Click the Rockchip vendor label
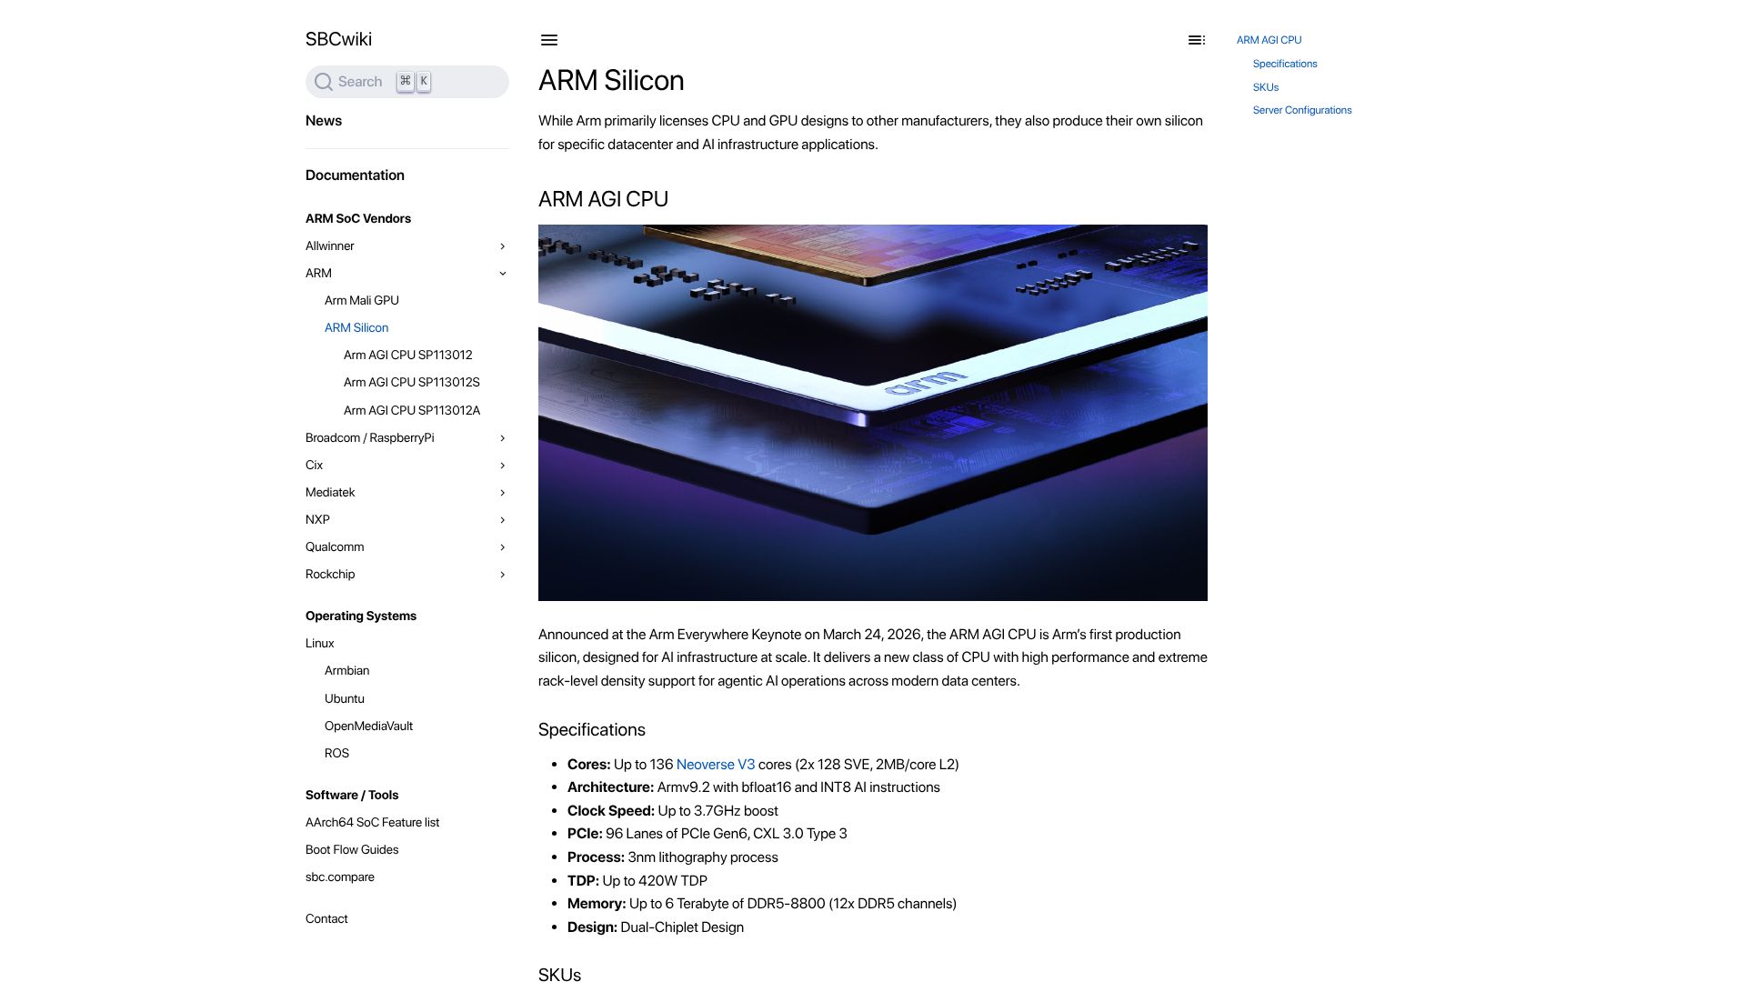The height and width of the screenshot is (982, 1746). [x=330, y=575]
